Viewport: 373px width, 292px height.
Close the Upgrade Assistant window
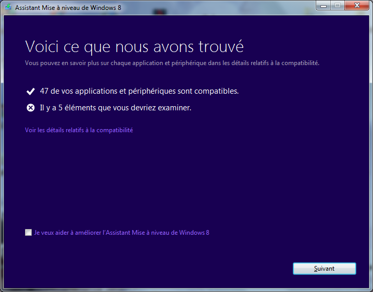(x=357, y=5)
